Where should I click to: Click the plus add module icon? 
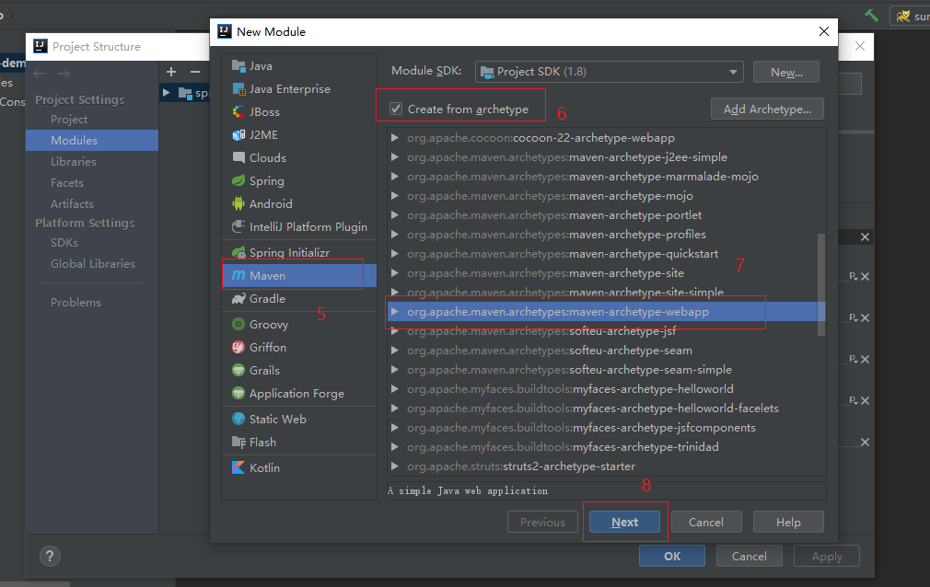coord(171,72)
